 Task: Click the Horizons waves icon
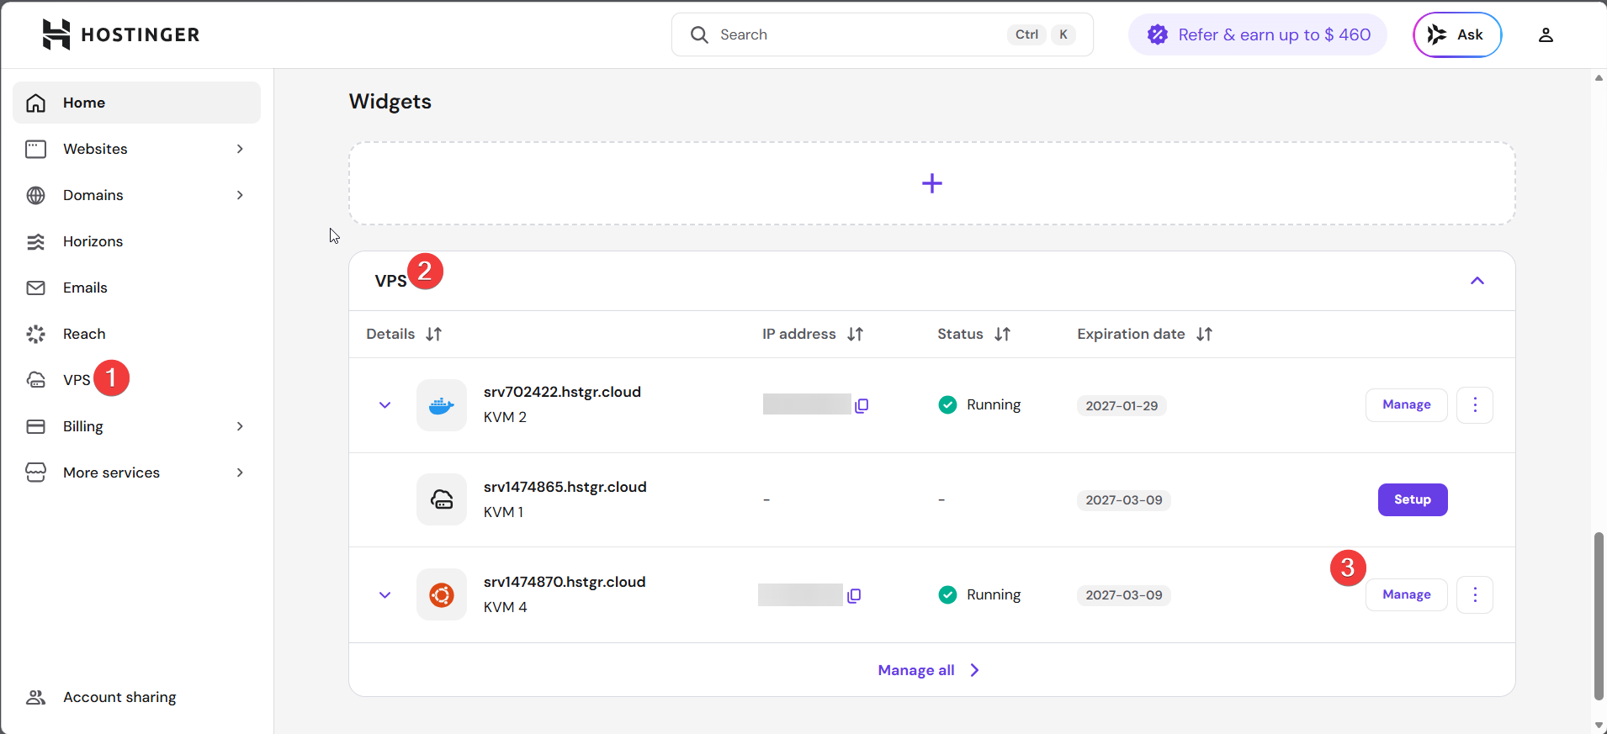35,241
